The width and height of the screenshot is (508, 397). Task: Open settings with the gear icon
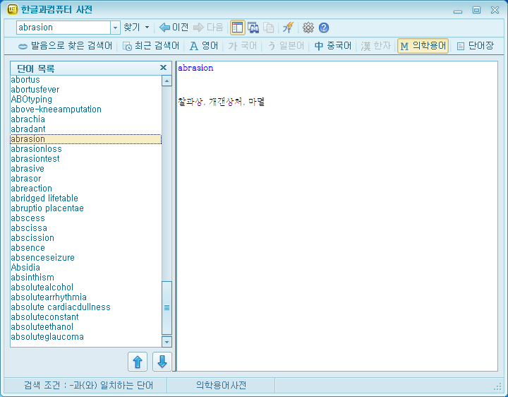click(308, 28)
